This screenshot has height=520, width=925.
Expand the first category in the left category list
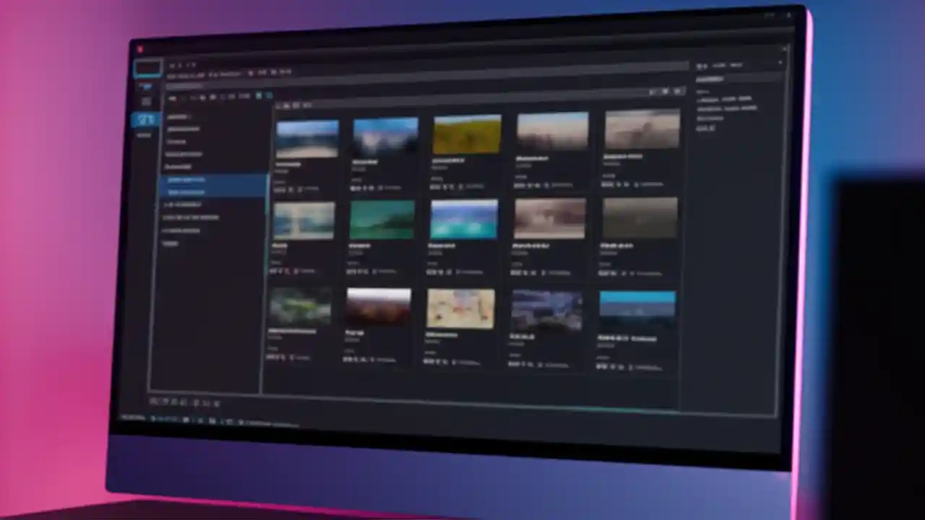click(177, 116)
